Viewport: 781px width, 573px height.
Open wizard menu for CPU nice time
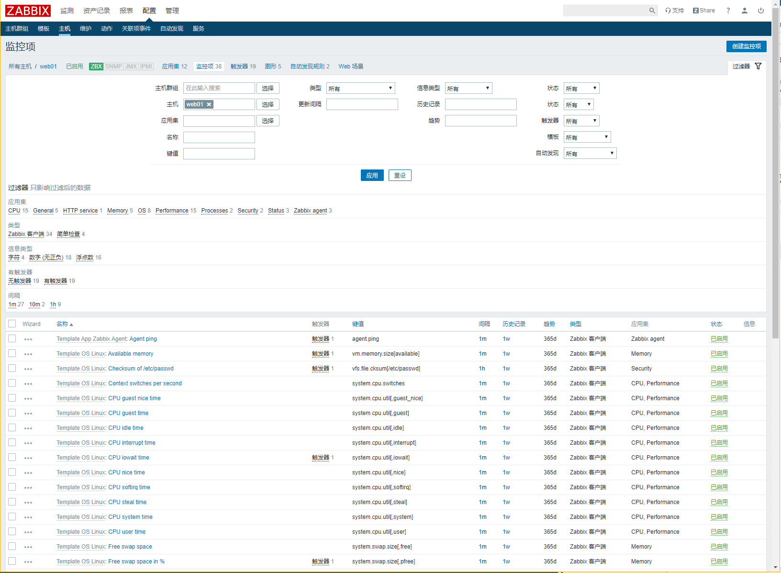point(28,473)
